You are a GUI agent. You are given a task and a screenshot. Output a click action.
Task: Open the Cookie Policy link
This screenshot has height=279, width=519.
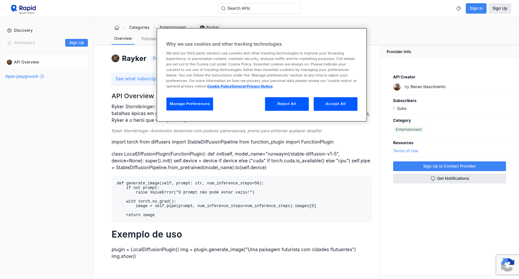[x=219, y=86]
